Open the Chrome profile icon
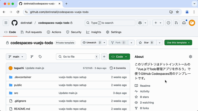This screenshot has width=198, height=111. point(187,12)
